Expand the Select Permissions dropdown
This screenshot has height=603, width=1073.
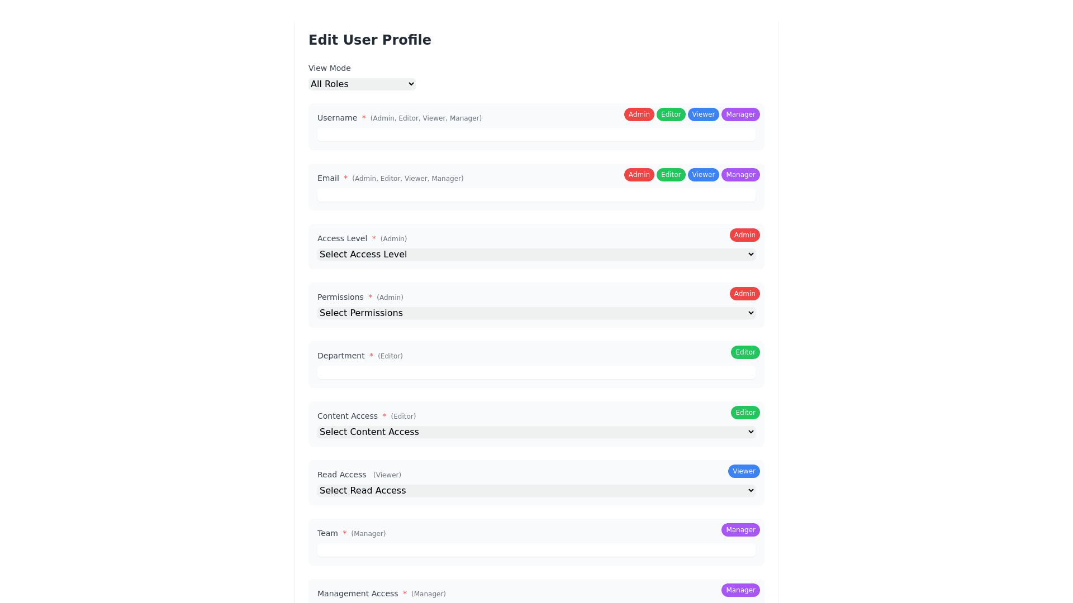coord(536,313)
